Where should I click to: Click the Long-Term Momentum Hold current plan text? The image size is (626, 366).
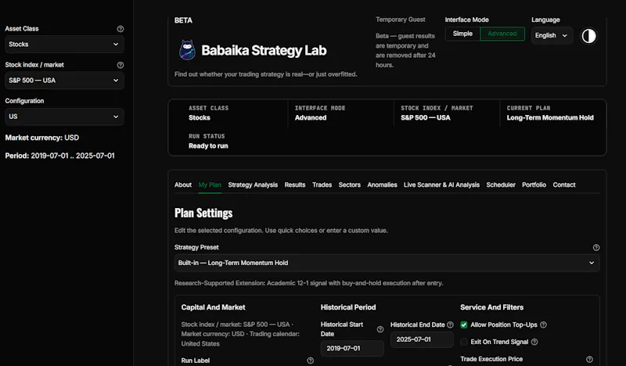(x=550, y=118)
